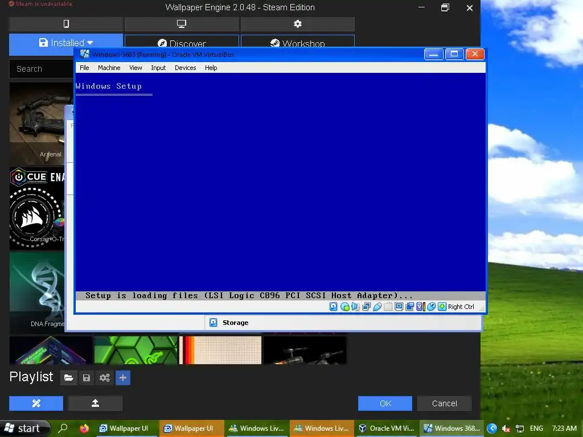The width and height of the screenshot is (583, 437).
Task: Click the network indicator in VirtualBox status bar
Action: point(366,307)
